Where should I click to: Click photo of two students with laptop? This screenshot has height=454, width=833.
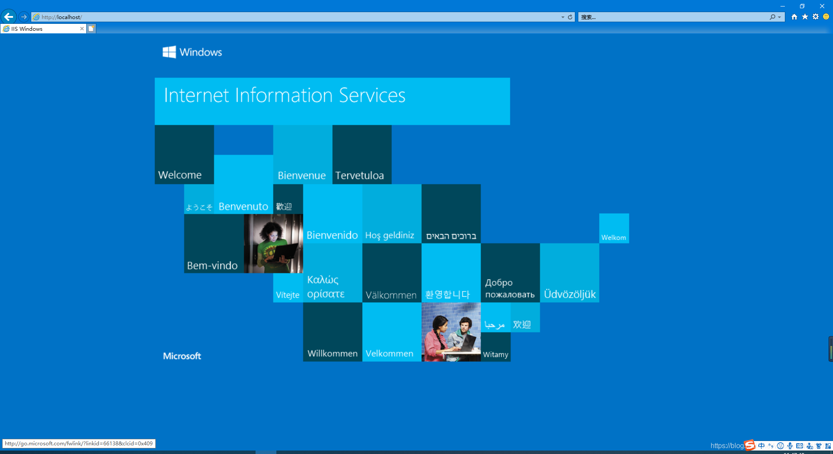(x=451, y=332)
